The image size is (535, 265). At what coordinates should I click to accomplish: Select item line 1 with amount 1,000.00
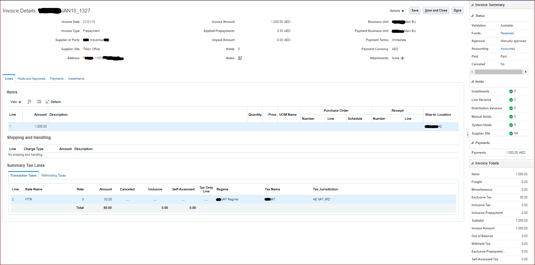233,126
